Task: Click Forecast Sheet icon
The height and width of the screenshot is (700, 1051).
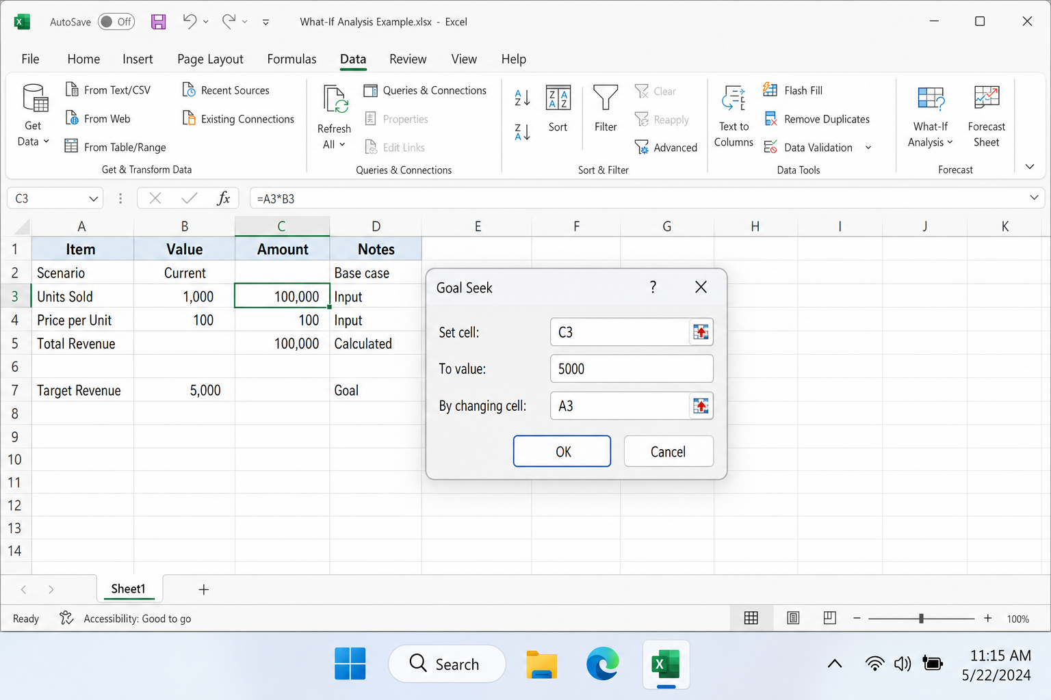Action: click(x=987, y=98)
